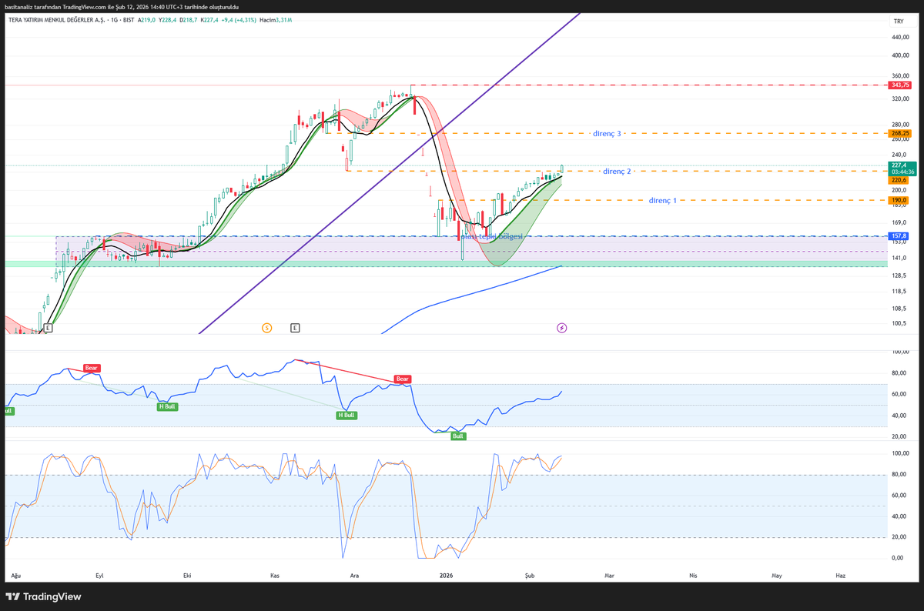Click the 'Mar' month label on time axis

click(610, 575)
